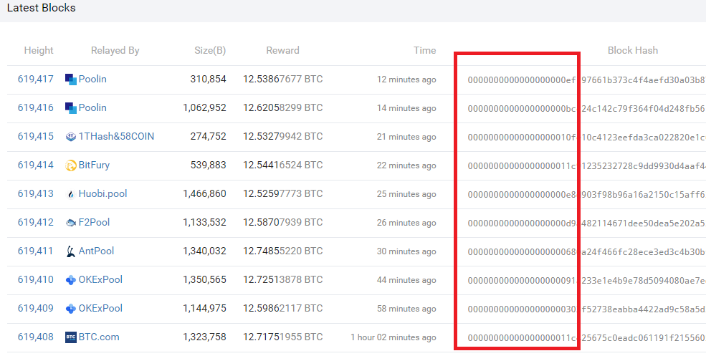This screenshot has height=356, width=706.
Task: Click the '1 hour 02 minutes ago' cell
Action: [x=393, y=337]
